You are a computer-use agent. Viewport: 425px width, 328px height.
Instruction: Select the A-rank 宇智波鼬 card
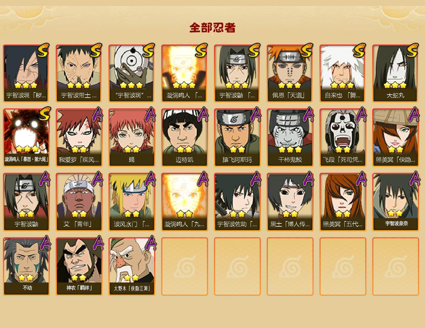pyautogui.click(x=26, y=202)
